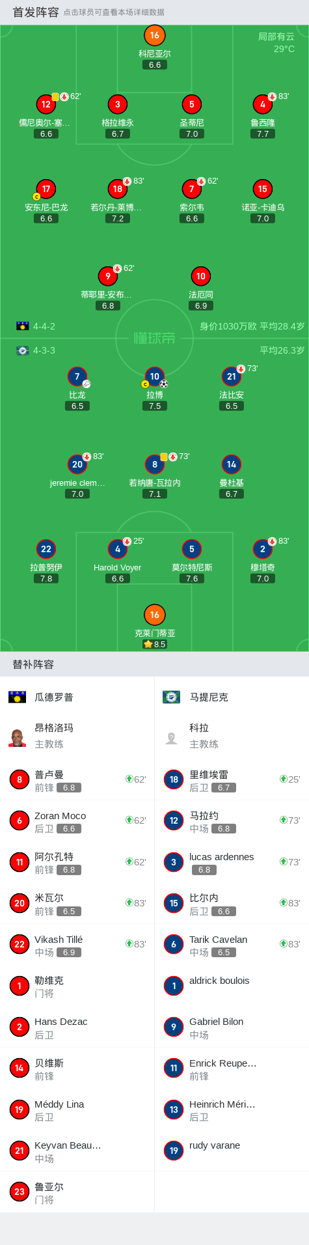Image resolution: width=309 pixels, height=1245 pixels.
Task: Select player 拉博 number 10 jersey
Action: coord(154,376)
